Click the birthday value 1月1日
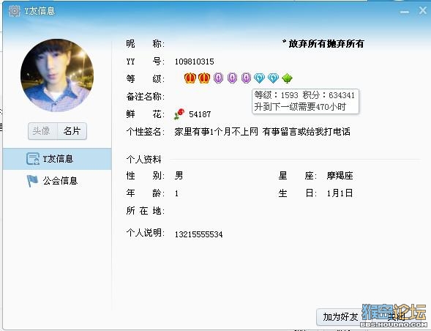431x331 pixels. (340, 193)
